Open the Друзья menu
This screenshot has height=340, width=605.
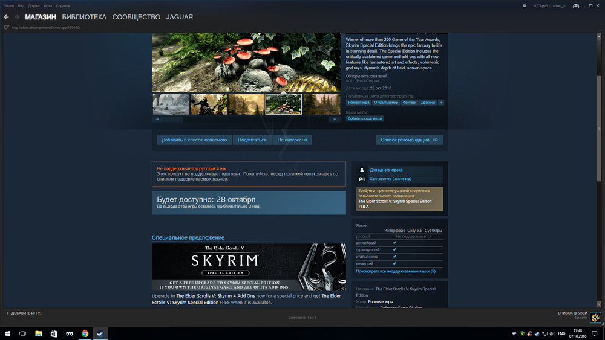tap(34, 6)
